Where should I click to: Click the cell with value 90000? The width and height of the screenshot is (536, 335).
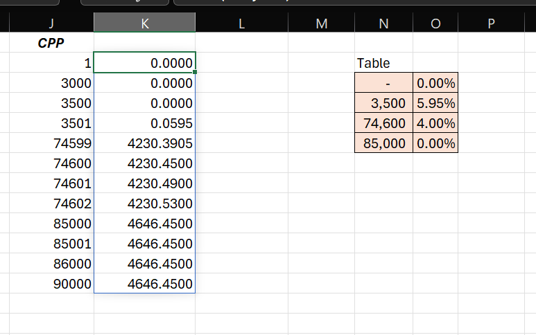[x=51, y=284]
